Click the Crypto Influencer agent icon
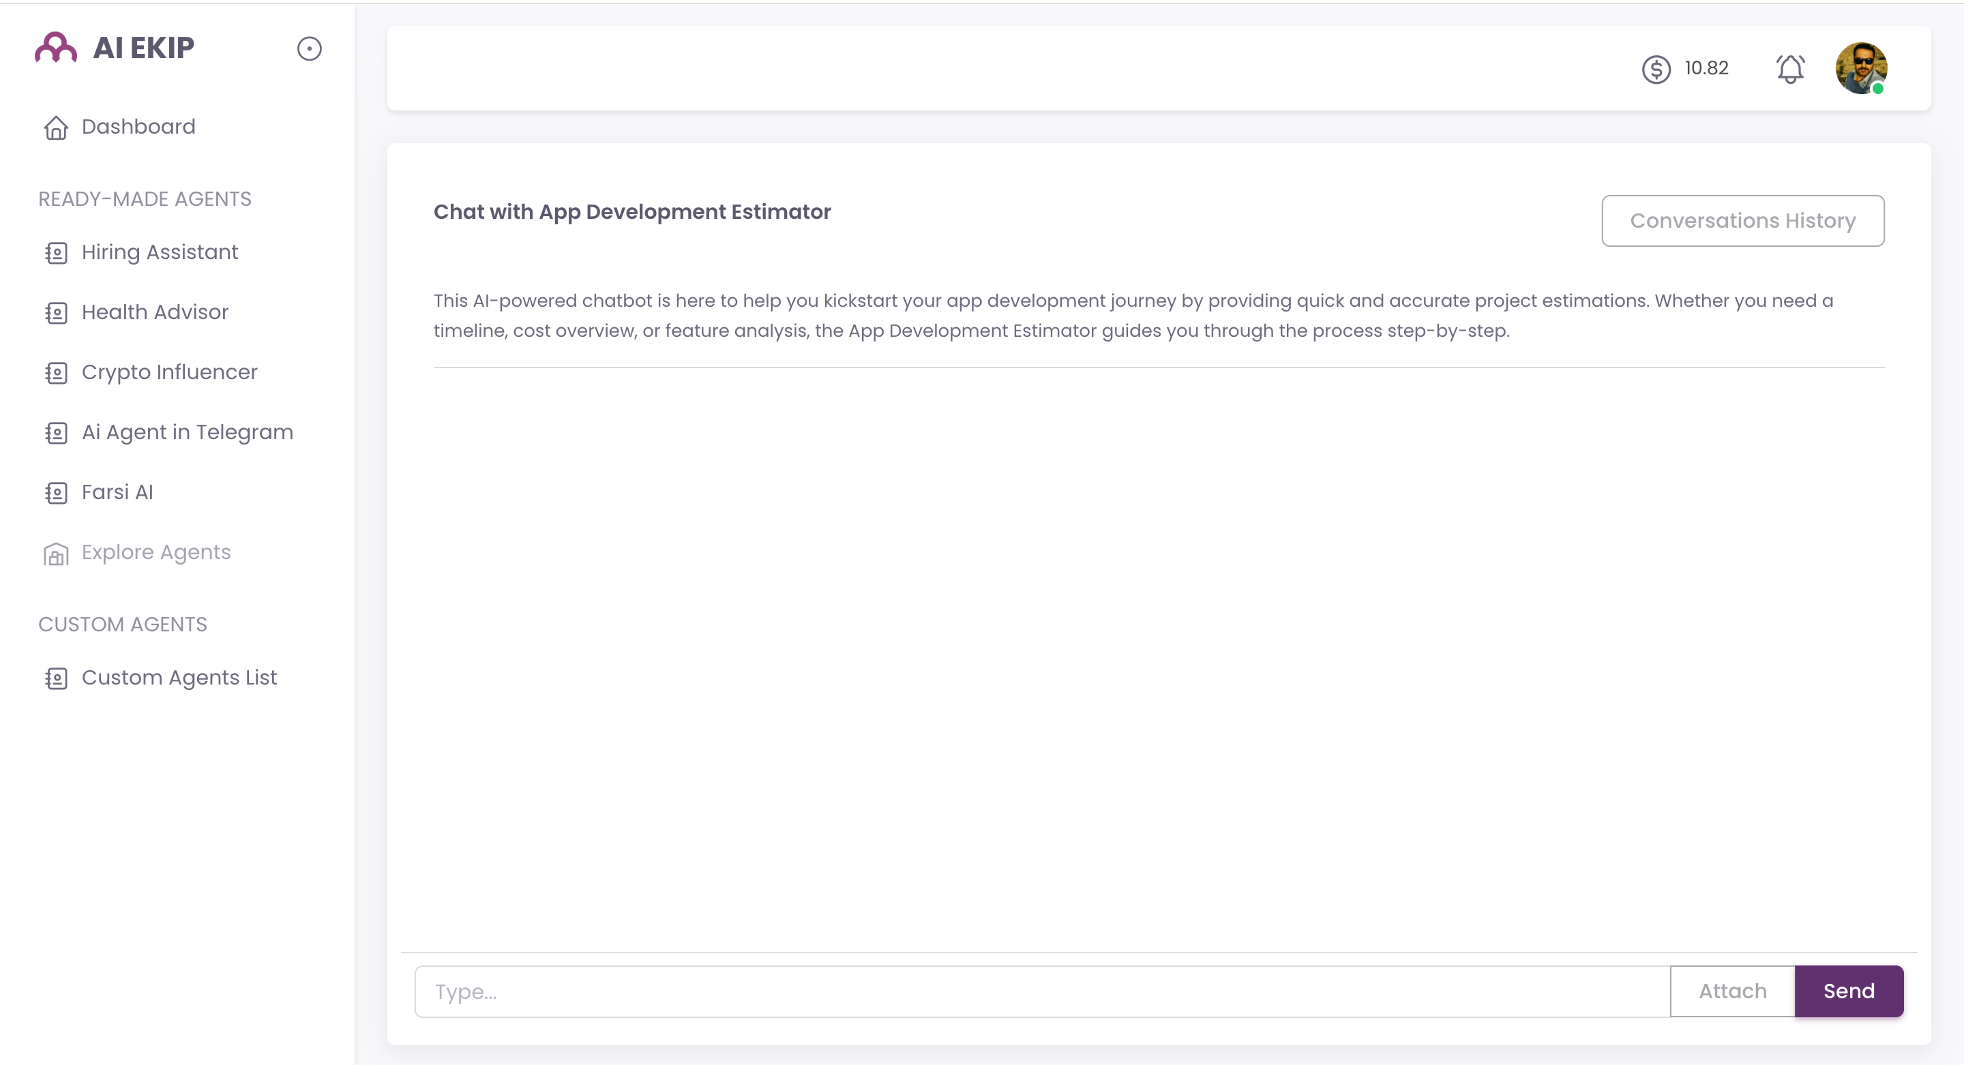Viewport: 1964px width, 1065px height. click(56, 373)
